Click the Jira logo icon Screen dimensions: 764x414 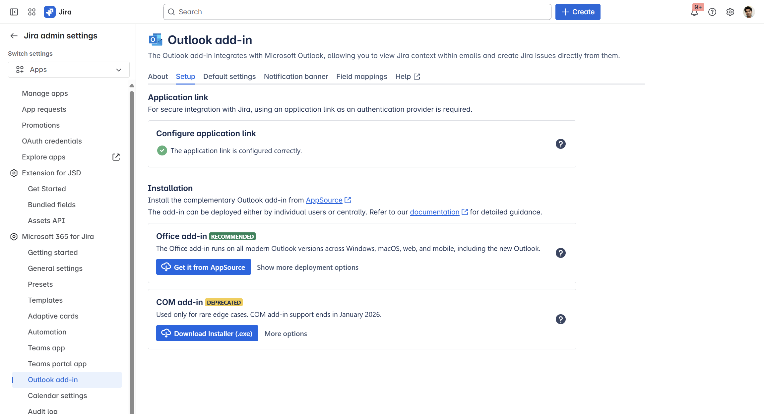click(50, 12)
